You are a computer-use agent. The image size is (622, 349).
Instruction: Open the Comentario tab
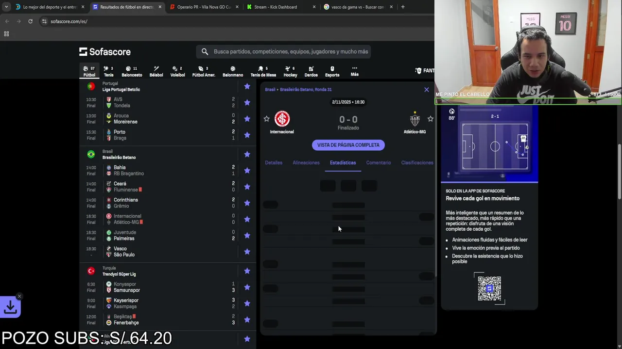(379, 163)
